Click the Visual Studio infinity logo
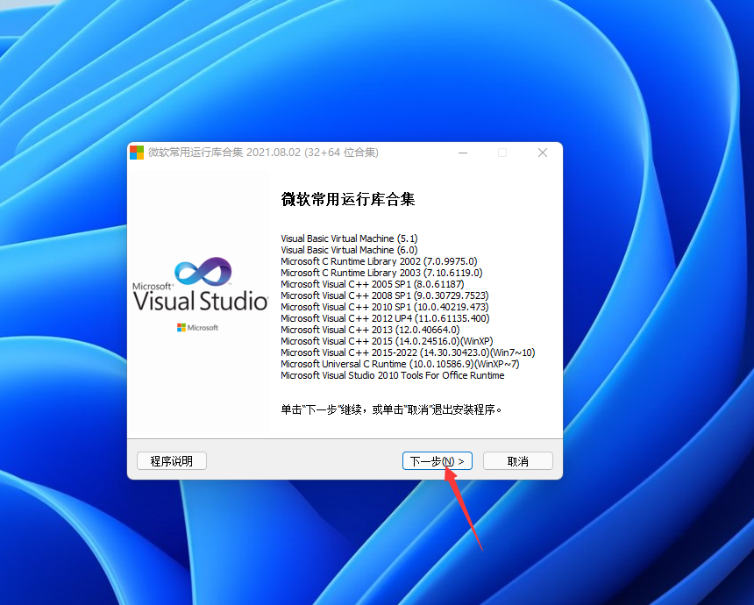The height and width of the screenshot is (605, 754). point(203,271)
